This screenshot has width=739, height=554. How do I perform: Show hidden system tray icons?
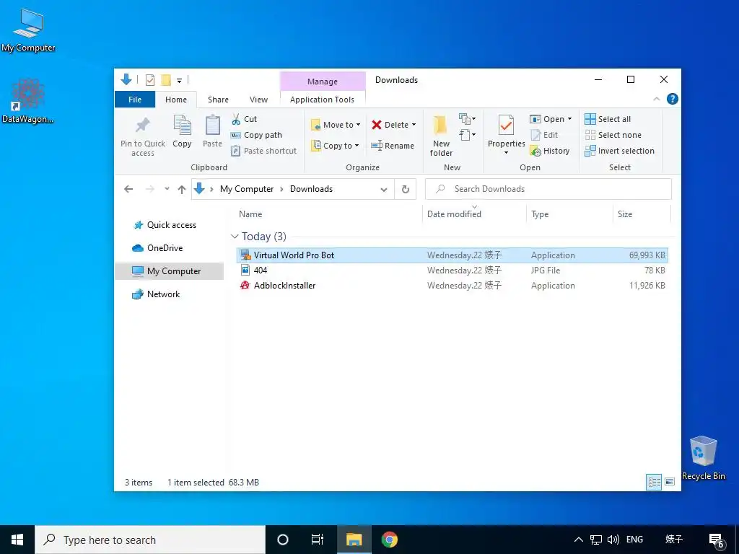pos(578,540)
